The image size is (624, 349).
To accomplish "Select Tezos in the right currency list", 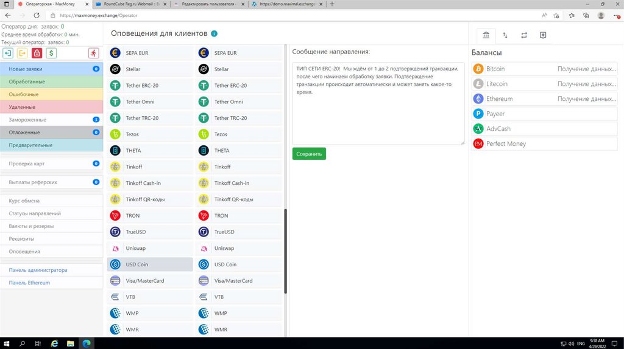I will [238, 134].
